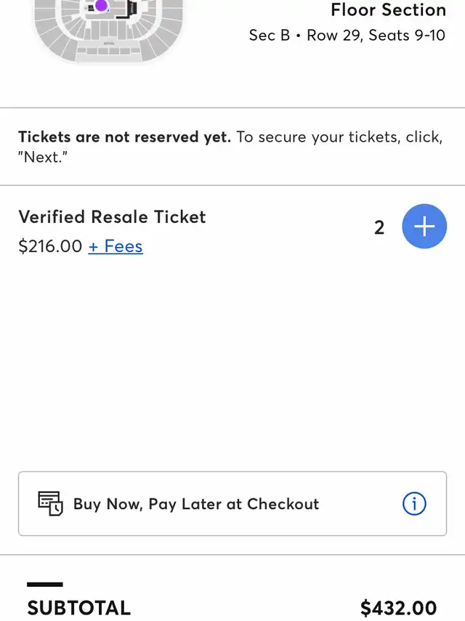465x621 pixels.
Task: Select the pay-later calendar card icon
Action: coord(50,503)
